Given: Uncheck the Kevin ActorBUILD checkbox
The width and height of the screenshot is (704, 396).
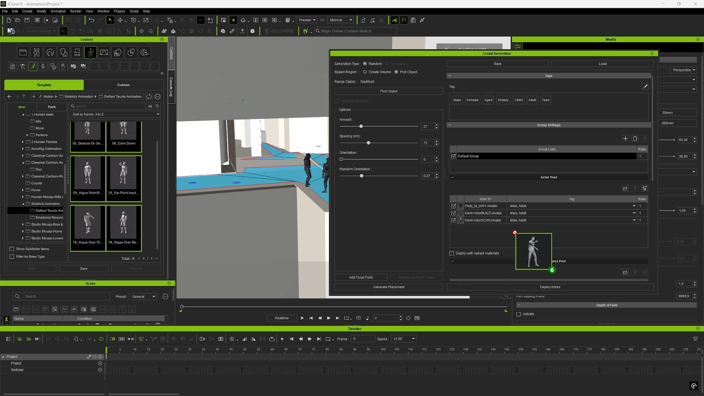Looking at the screenshot, I should click(454, 213).
